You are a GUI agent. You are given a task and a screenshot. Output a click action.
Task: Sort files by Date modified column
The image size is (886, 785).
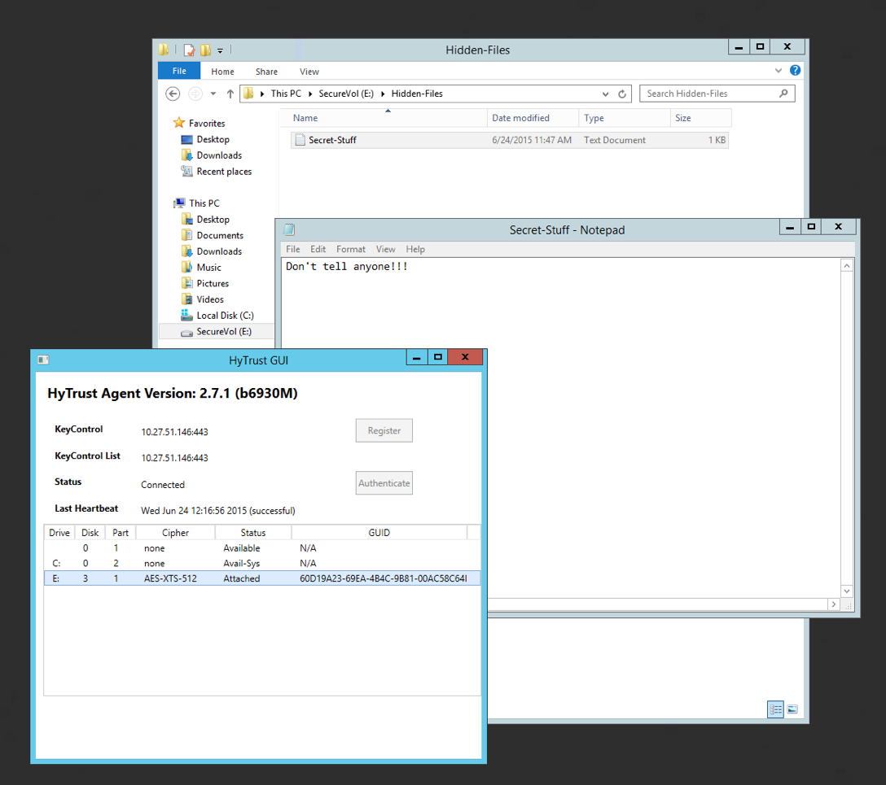point(533,118)
